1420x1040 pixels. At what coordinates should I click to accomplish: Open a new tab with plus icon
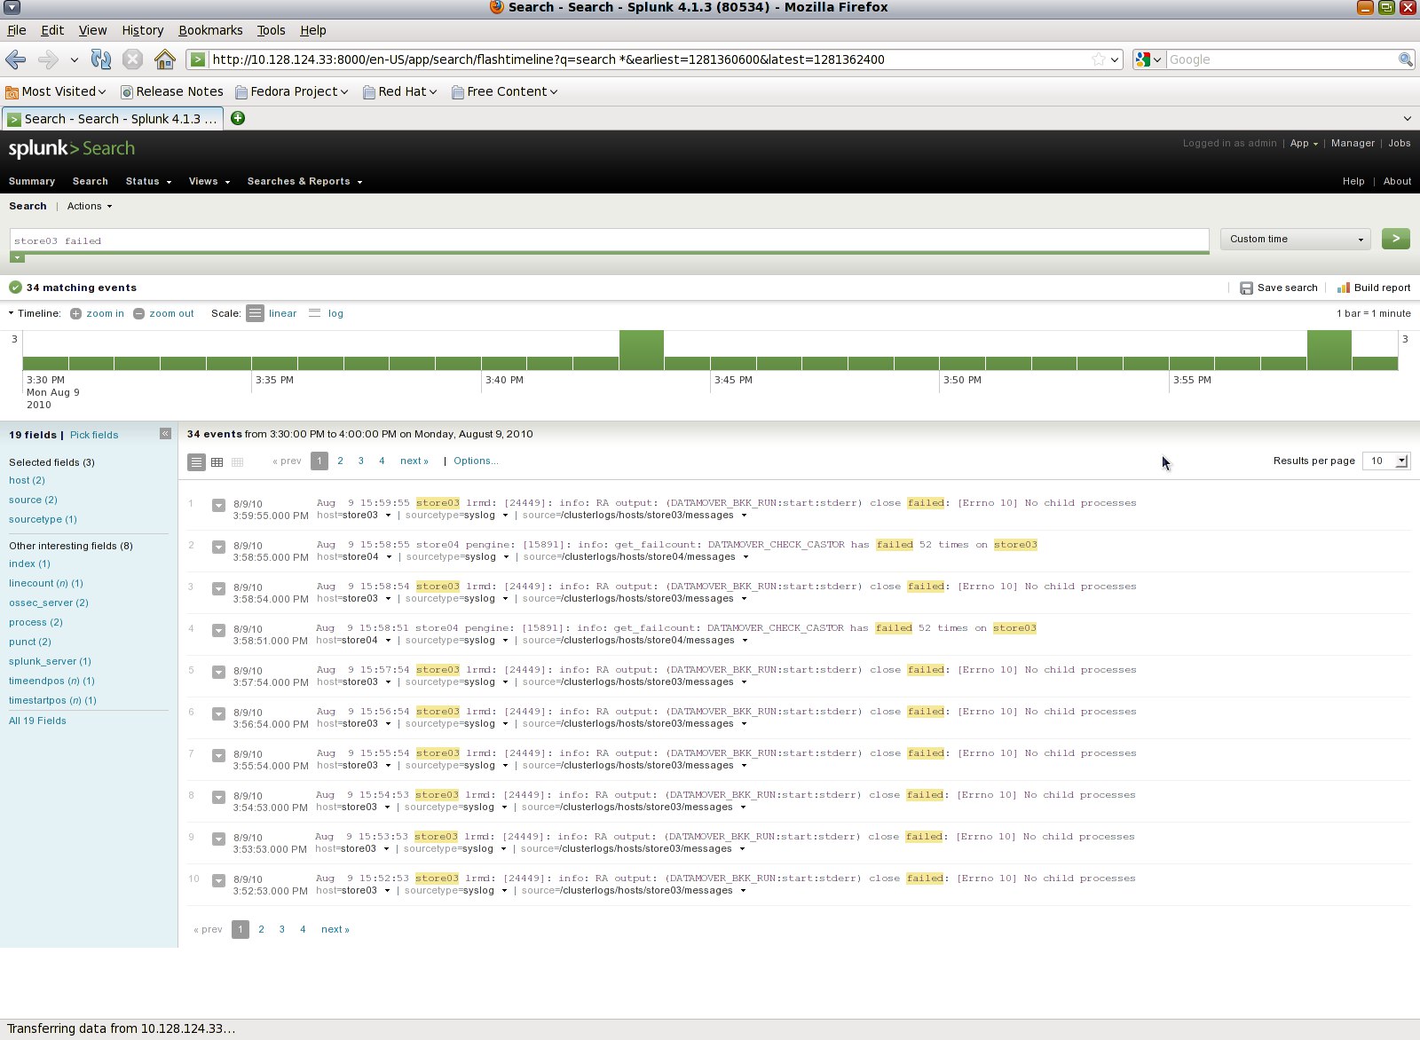(x=238, y=118)
